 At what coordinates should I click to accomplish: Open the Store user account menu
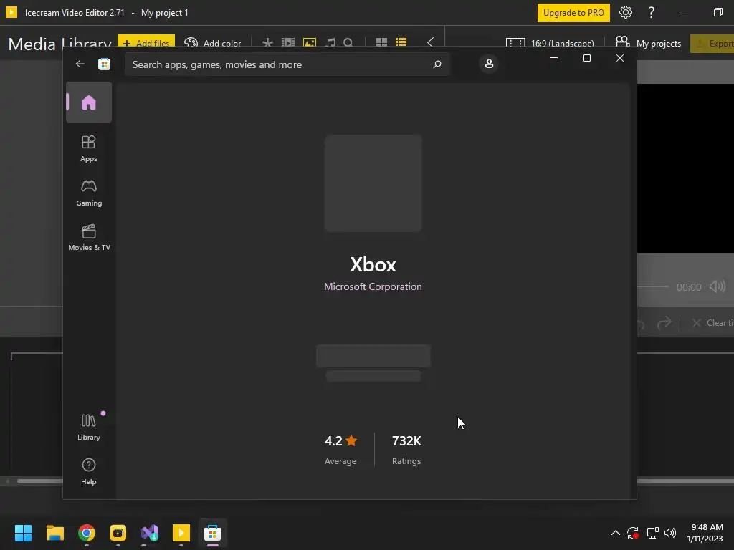click(x=489, y=64)
